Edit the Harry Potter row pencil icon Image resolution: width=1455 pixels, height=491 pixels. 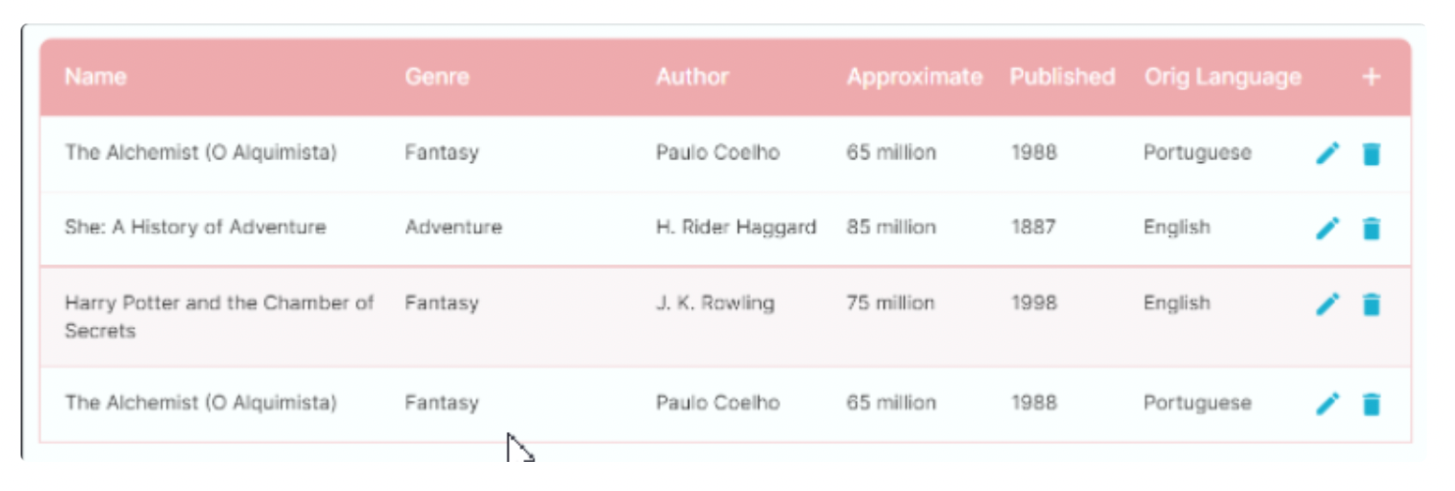click(x=1327, y=304)
